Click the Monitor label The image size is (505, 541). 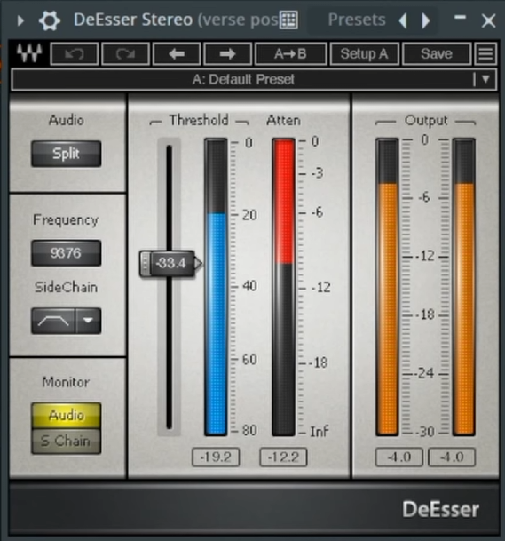tap(66, 382)
